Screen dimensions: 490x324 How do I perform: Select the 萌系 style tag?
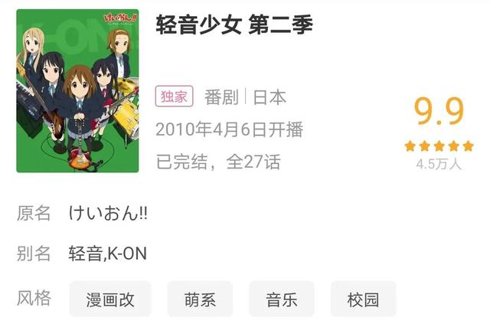click(200, 299)
